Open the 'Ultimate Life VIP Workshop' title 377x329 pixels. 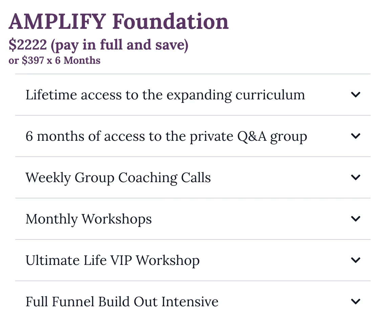(112, 260)
